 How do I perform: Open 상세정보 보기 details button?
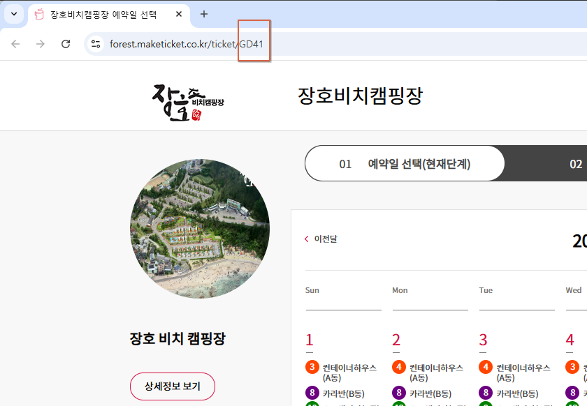coord(173,386)
